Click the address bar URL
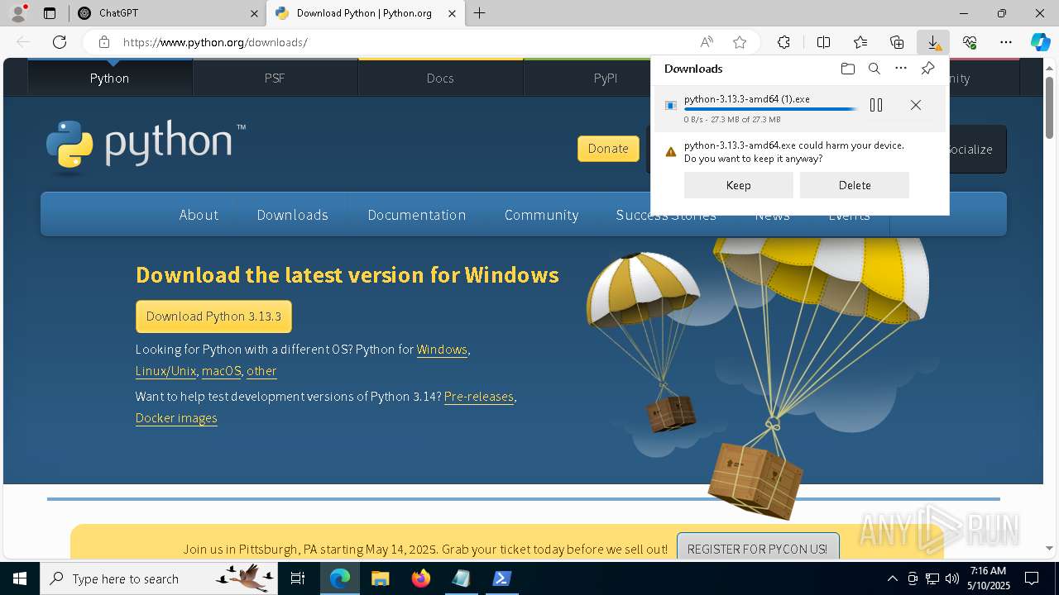 coord(215,42)
